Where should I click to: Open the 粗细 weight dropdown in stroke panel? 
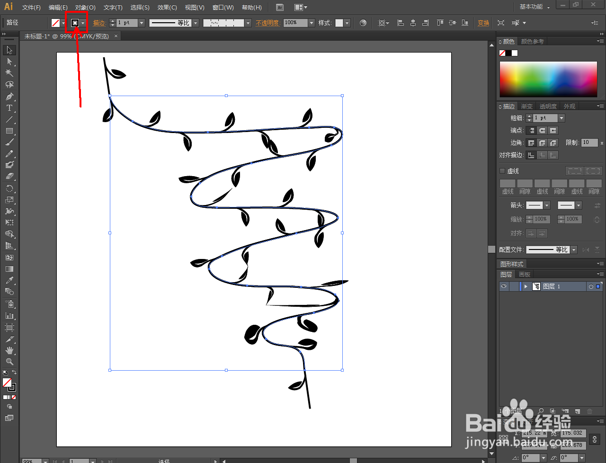point(561,118)
